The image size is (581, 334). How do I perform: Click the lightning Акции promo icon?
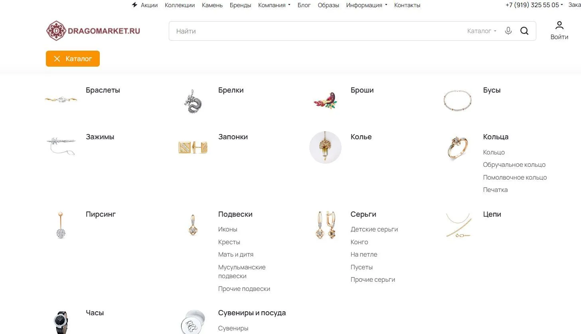pos(134,5)
